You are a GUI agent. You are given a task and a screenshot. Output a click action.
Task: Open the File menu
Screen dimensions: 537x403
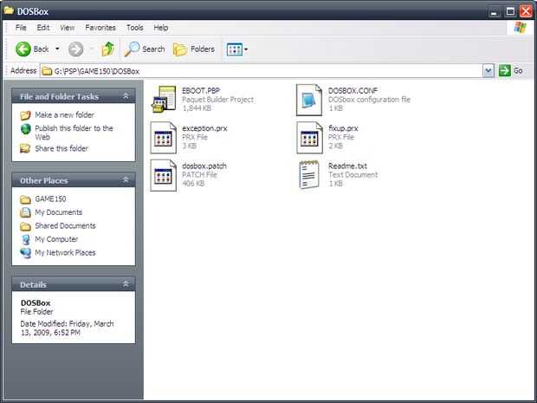pyautogui.click(x=21, y=28)
